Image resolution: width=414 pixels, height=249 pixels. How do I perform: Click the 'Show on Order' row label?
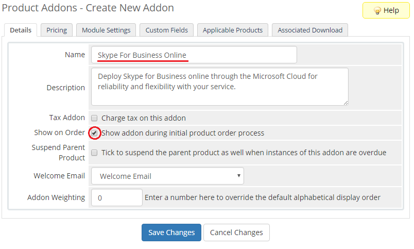(x=59, y=132)
